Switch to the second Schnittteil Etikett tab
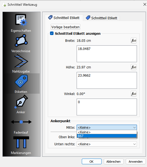147x167 pixels. tap(101, 18)
